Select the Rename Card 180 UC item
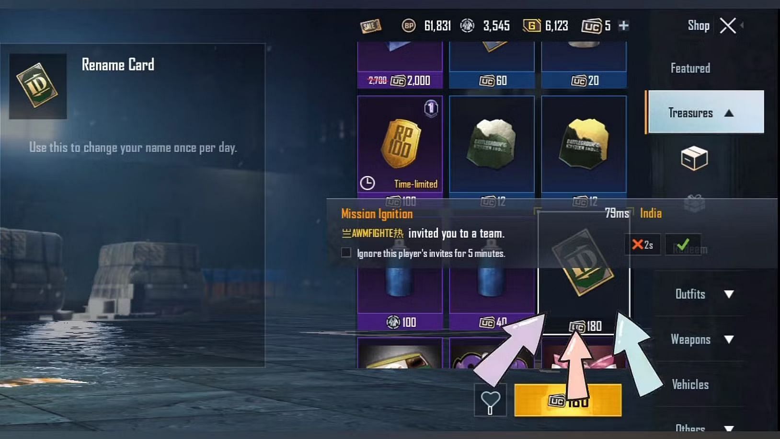The image size is (780, 439). pos(584,272)
